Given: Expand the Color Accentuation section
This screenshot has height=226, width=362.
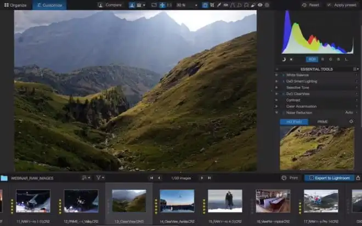Looking at the screenshot, I should pyautogui.click(x=276, y=106).
